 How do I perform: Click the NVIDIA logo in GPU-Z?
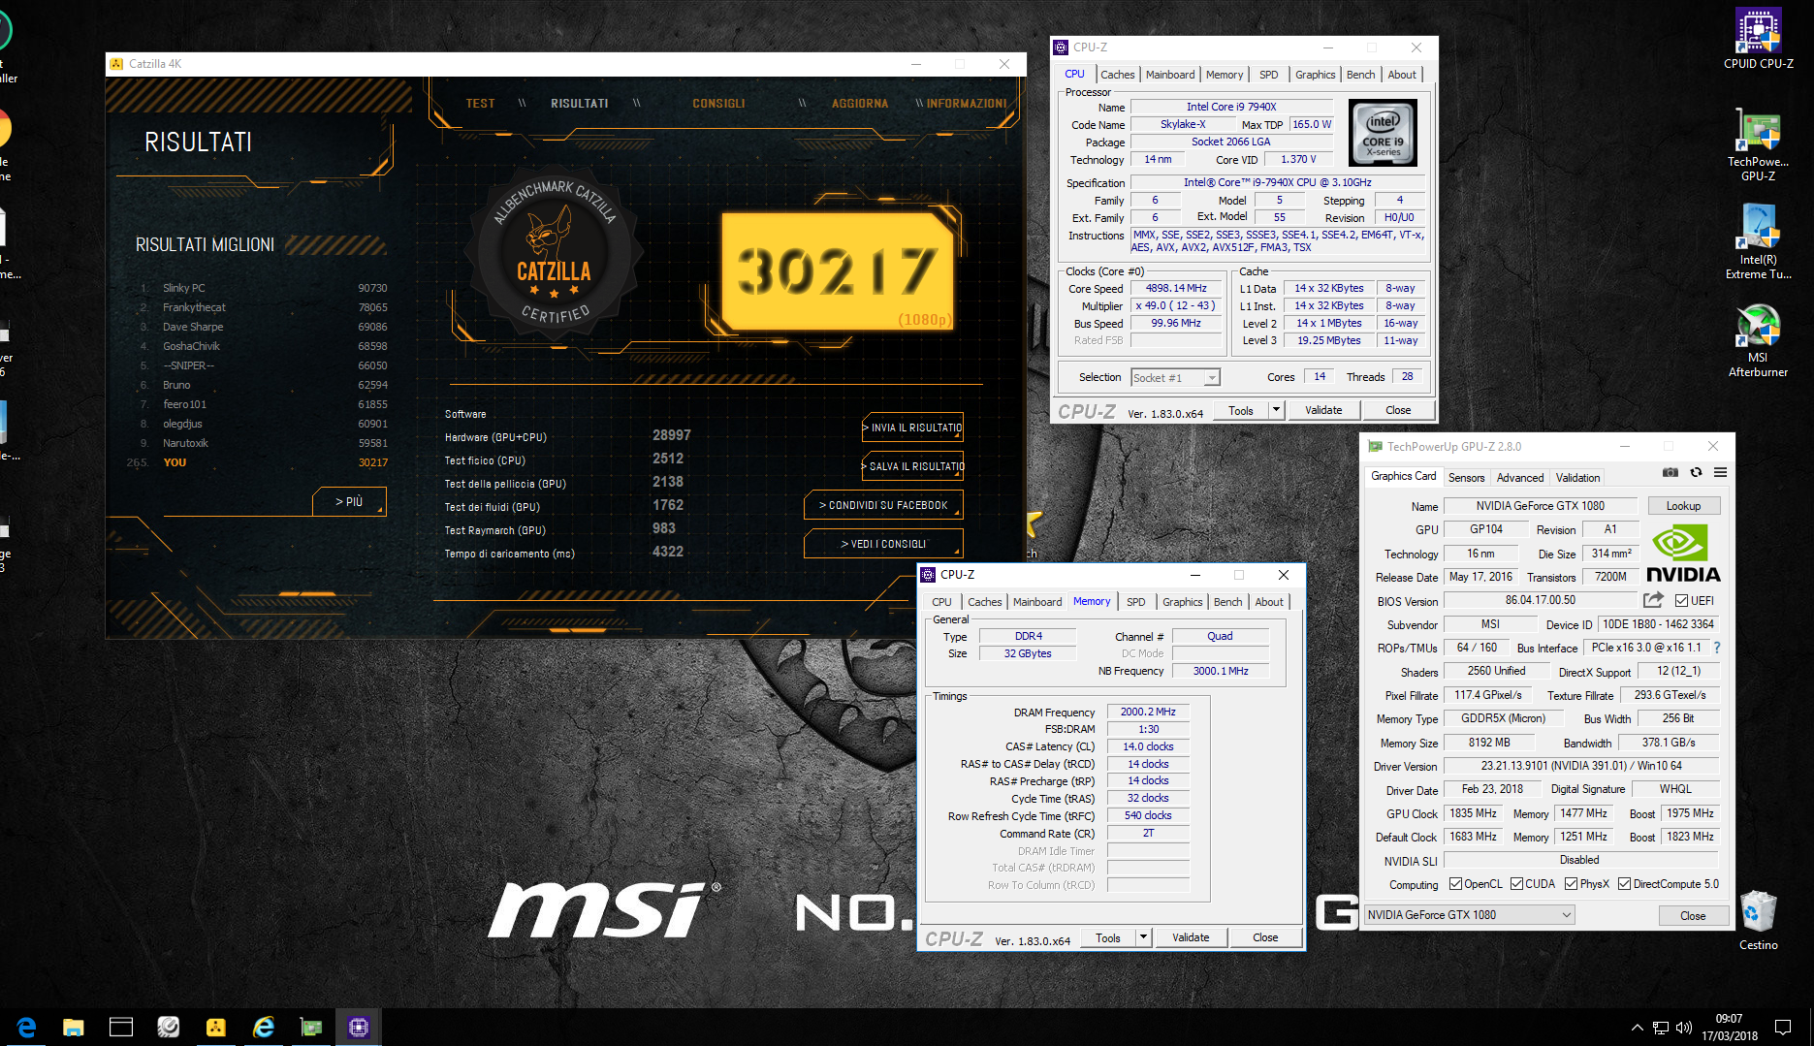tap(1683, 554)
